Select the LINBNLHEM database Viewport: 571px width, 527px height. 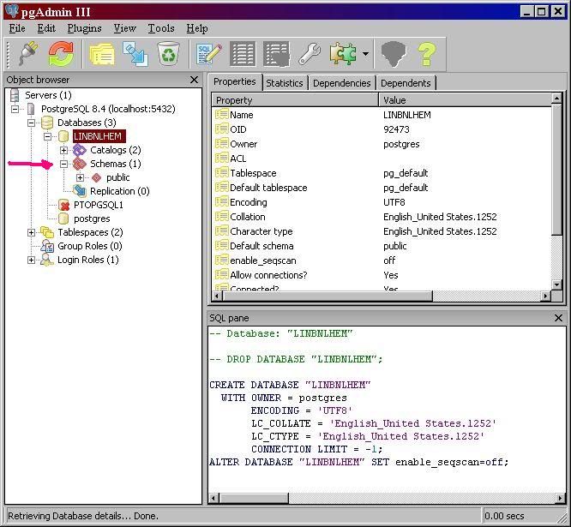pyautogui.click(x=98, y=136)
